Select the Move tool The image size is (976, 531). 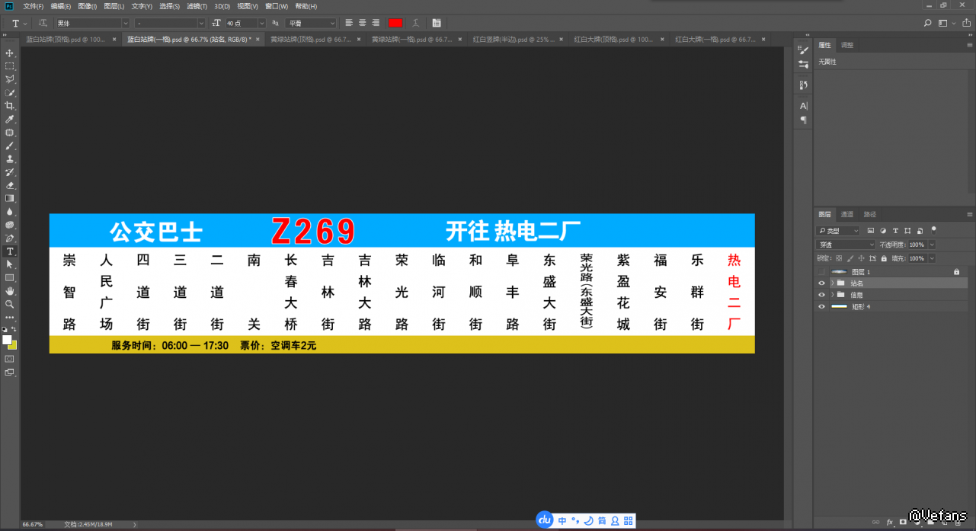[10, 53]
